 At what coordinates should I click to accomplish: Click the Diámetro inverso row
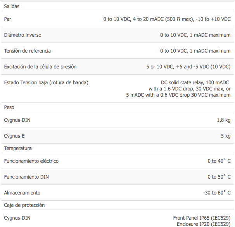coord(117,35)
